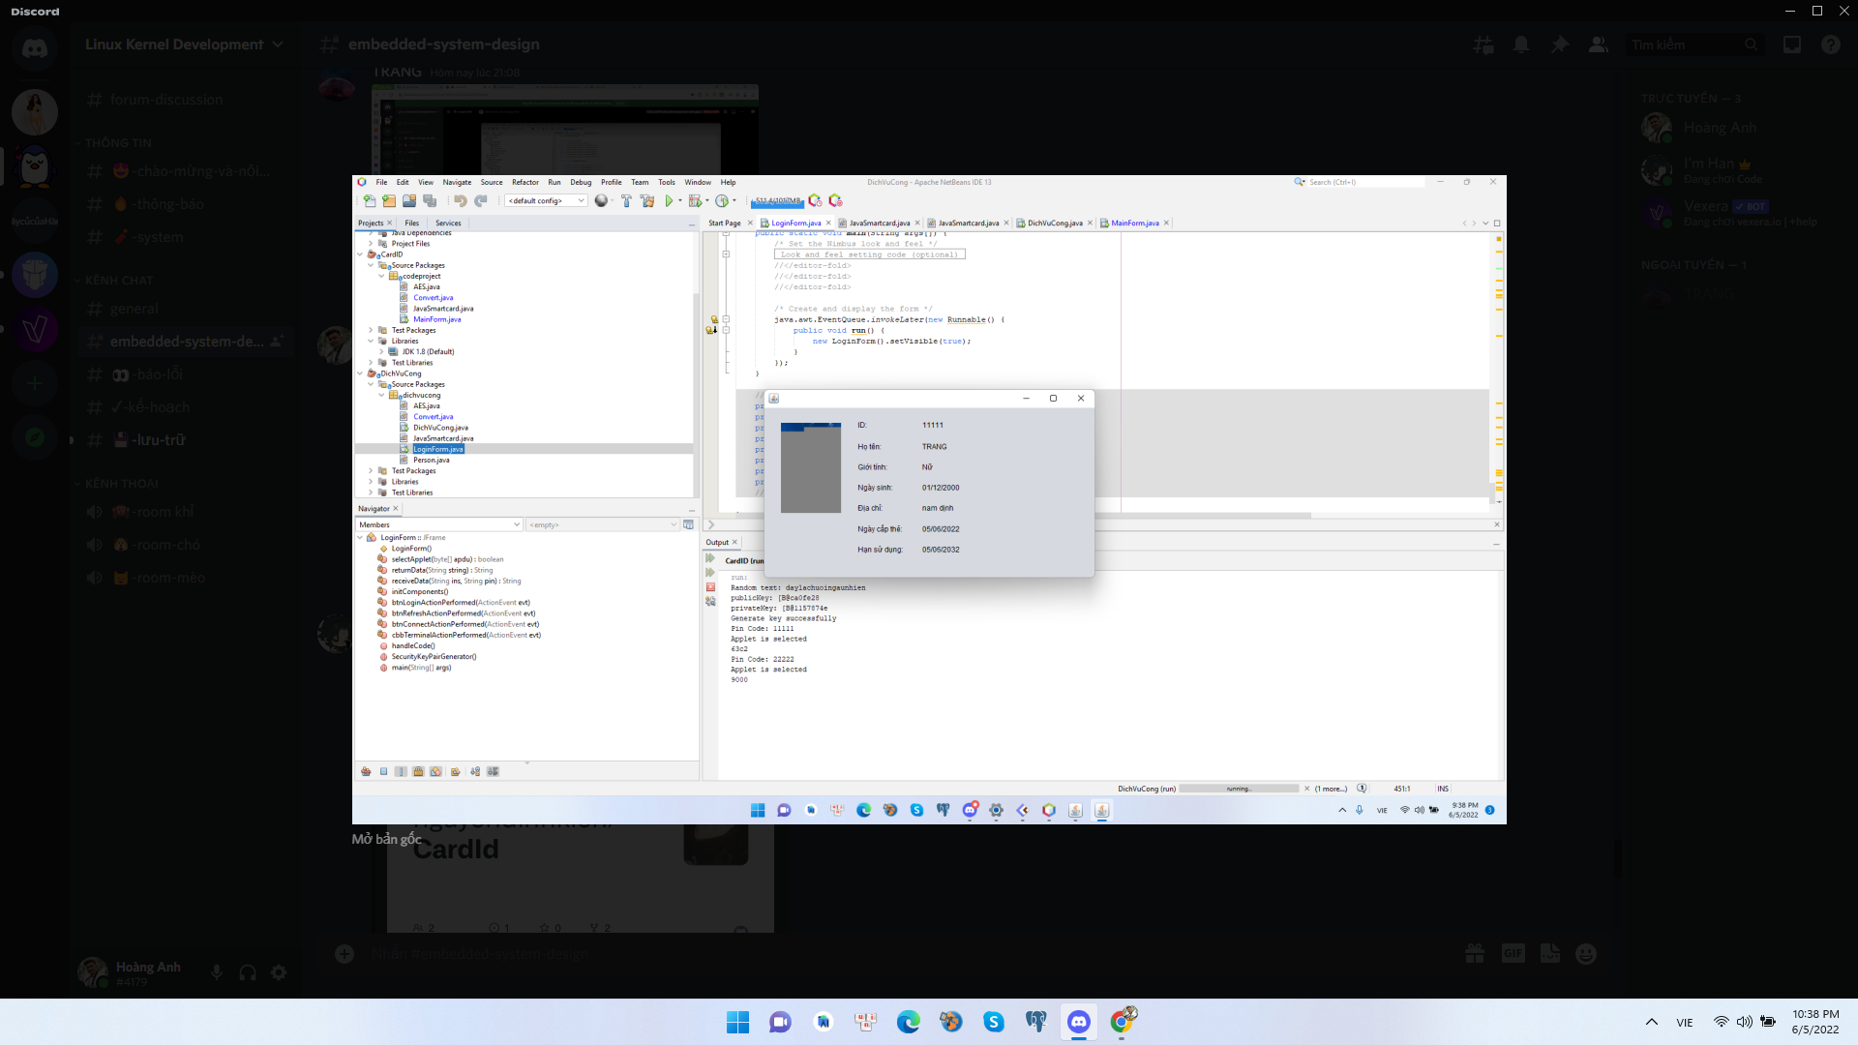Click the Mở bản gốc link in Discord
Image resolution: width=1858 pixels, height=1045 pixels.
click(386, 839)
